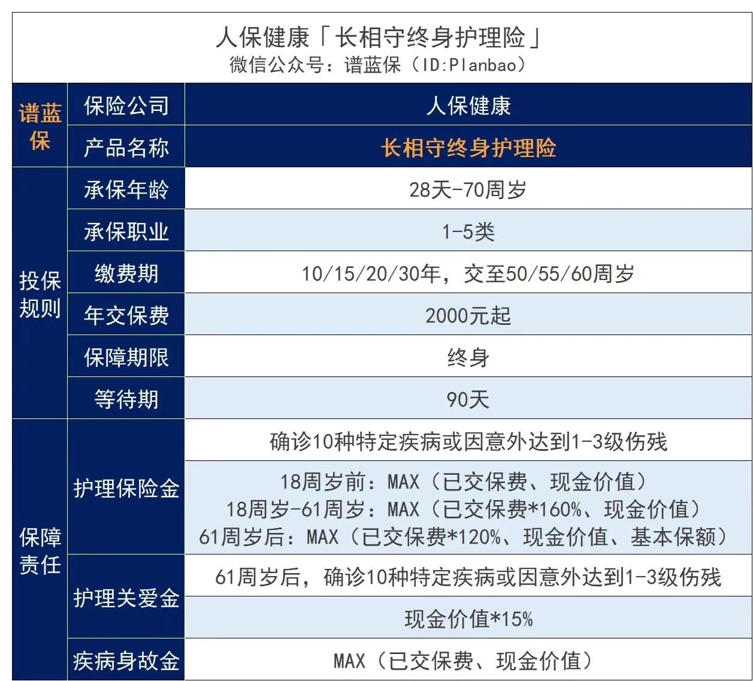Select value 10/15/20/30年，交至50/55/60周岁
This screenshot has height=681, width=753.
coord(468,273)
